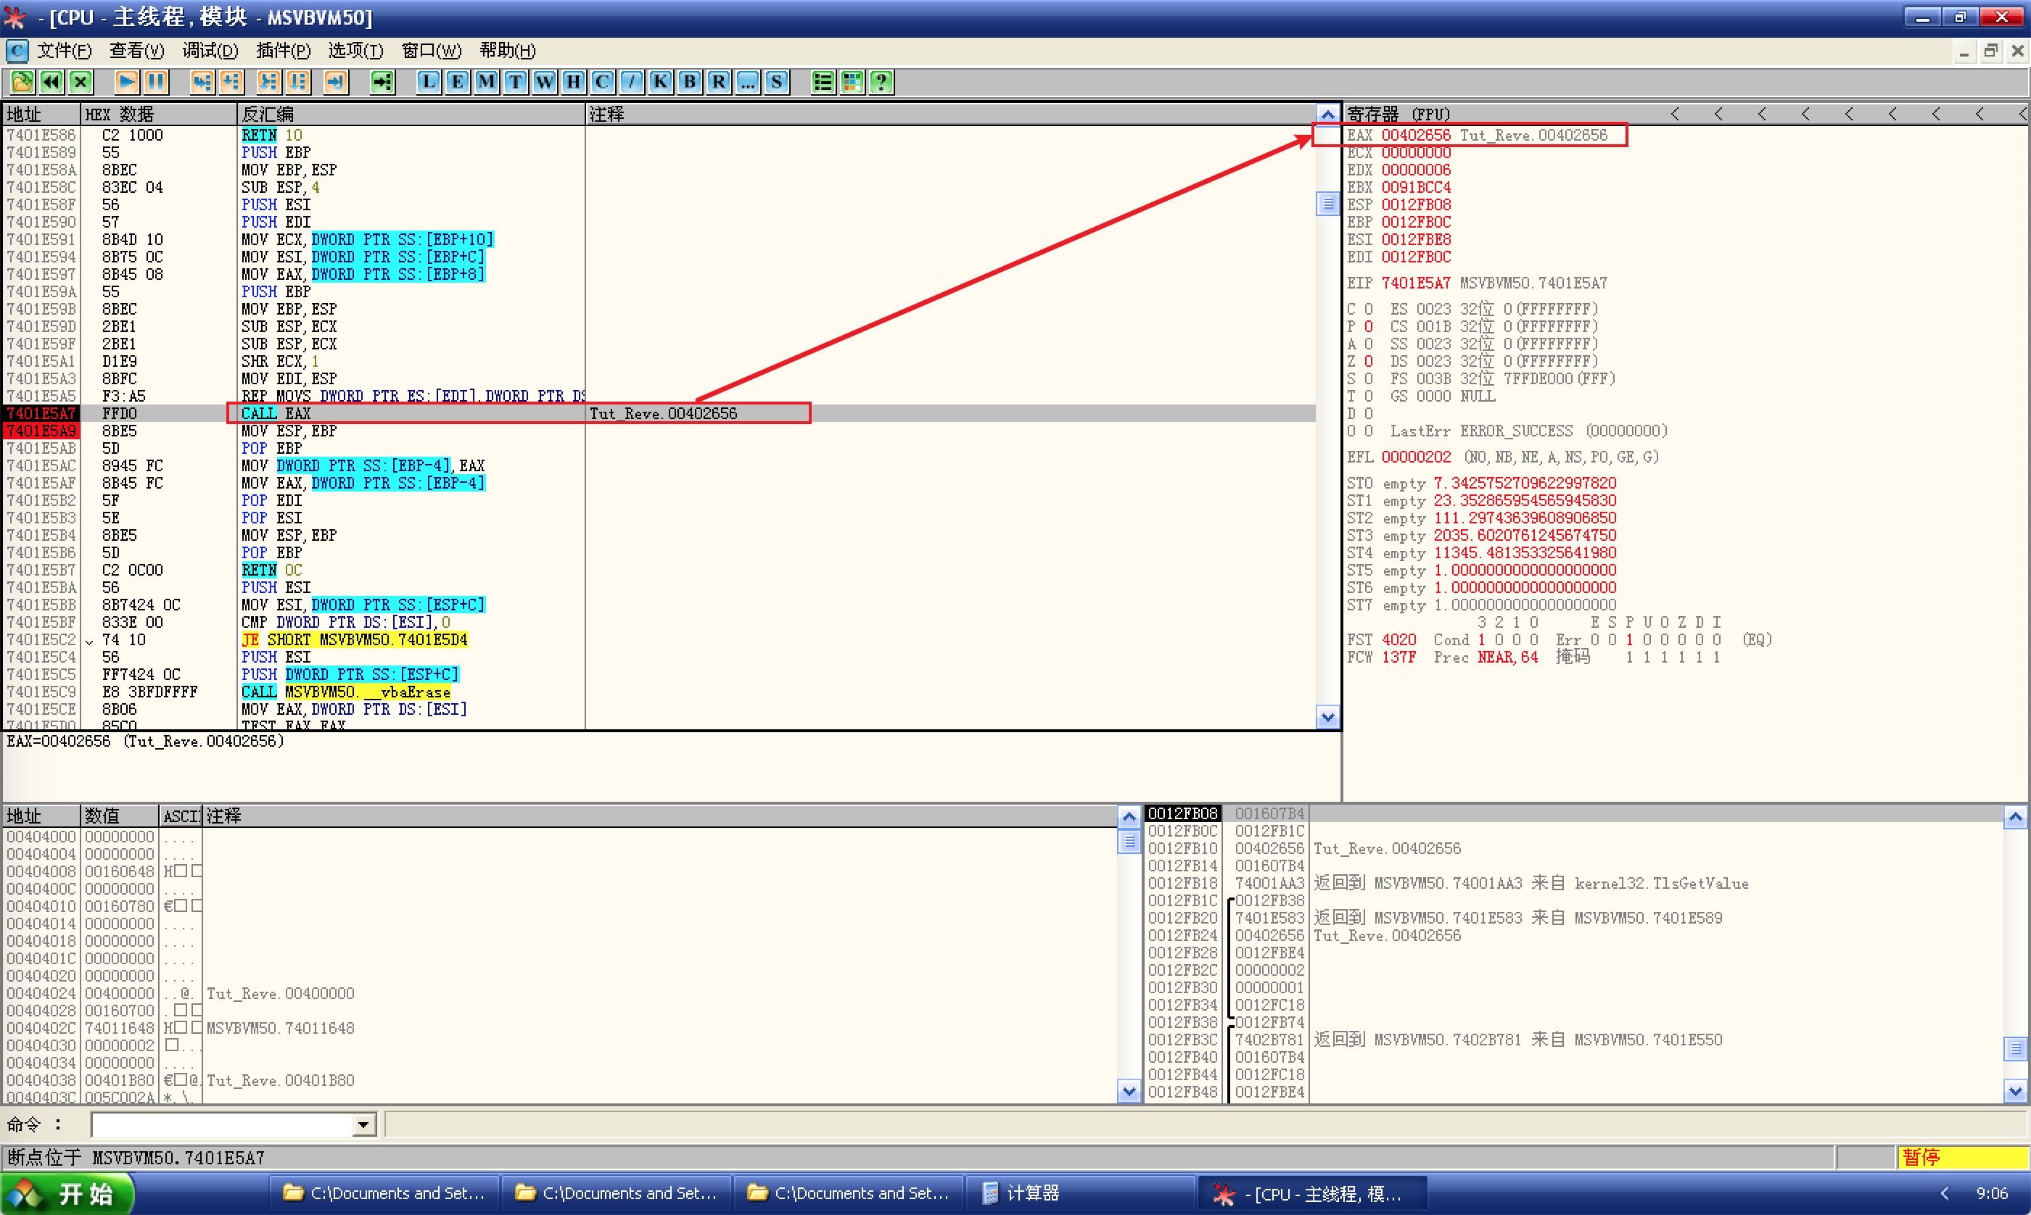Toggle the P flag value in registers
Screen dimensions: 2031x1215
click(1367, 327)
